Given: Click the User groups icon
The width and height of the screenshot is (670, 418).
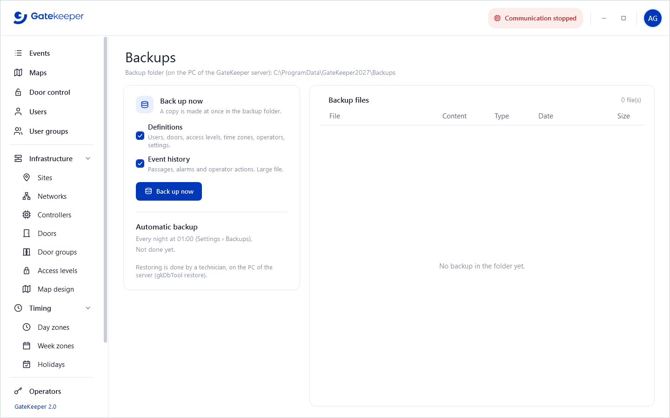Looking at the screenshot, I should [18, 131].
